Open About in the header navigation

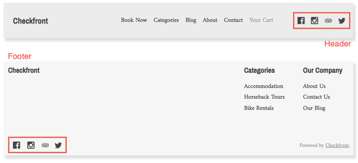210,20
